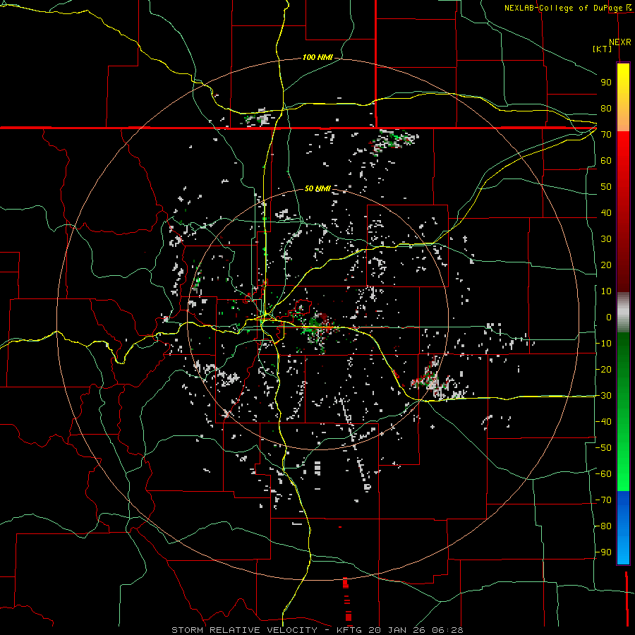Click the STORM RELATIVE VELOCITY caption text
The height and width of the screenshot is (635, 635).
(x=245, y=630)
